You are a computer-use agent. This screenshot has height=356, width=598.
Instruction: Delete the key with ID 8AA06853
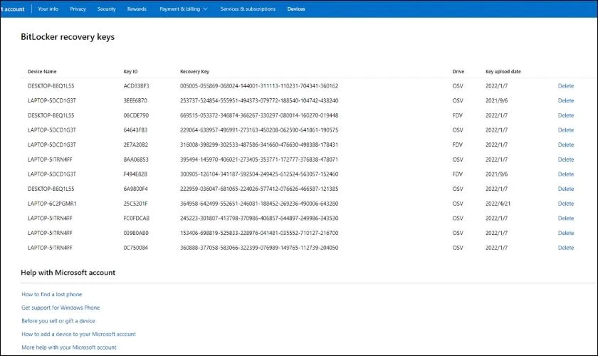pyautogui.click(x=566, y=159)
